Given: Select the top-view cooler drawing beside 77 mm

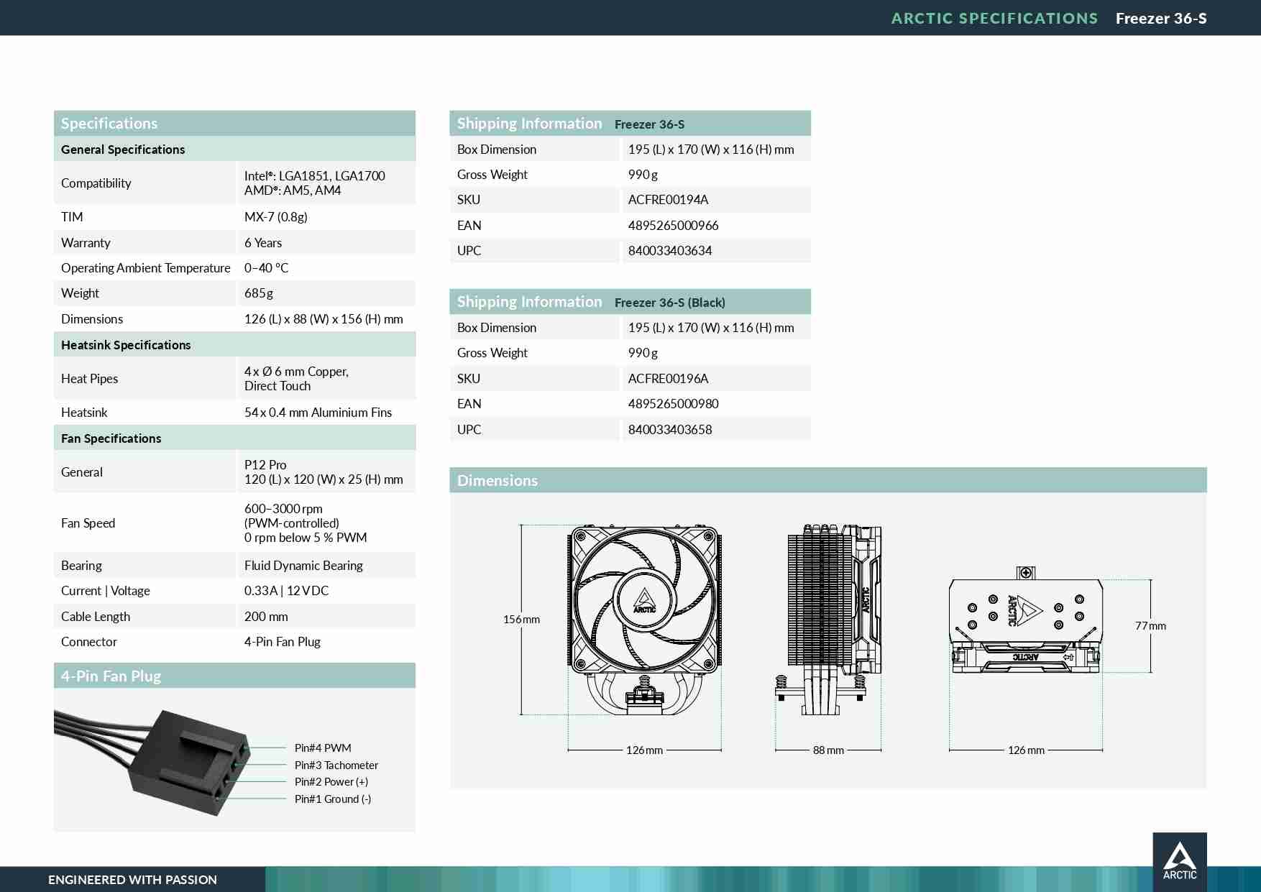Looking at the screenshot, I should click(x=1026, y=620).
